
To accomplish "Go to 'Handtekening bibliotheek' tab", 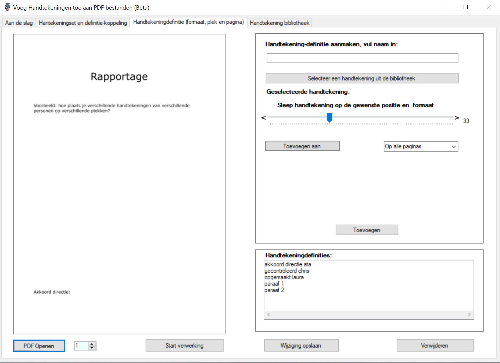I will (x=279, y=23).
